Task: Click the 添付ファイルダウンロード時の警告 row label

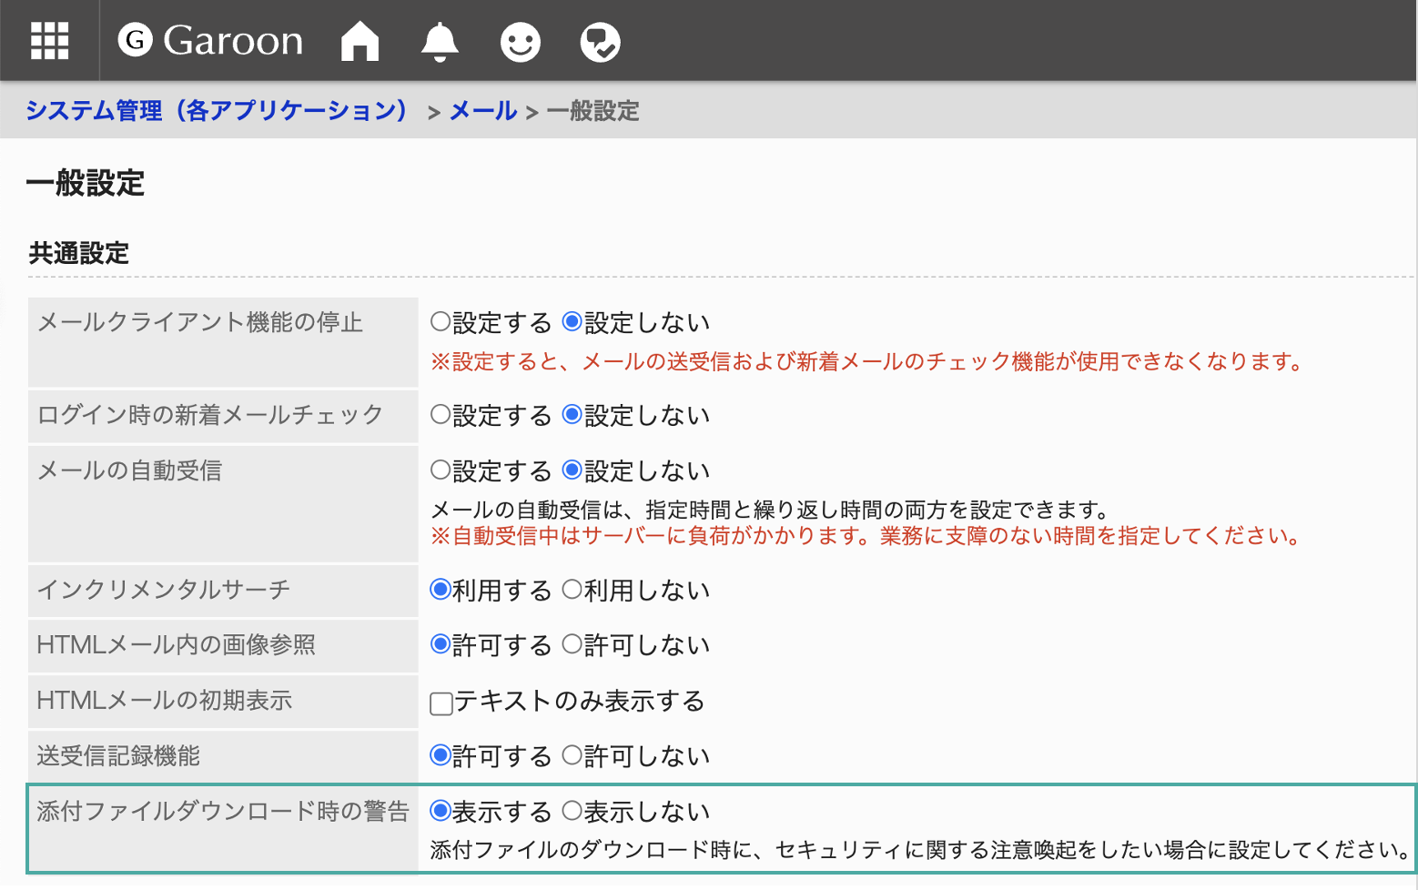Action: click(223, 811)
